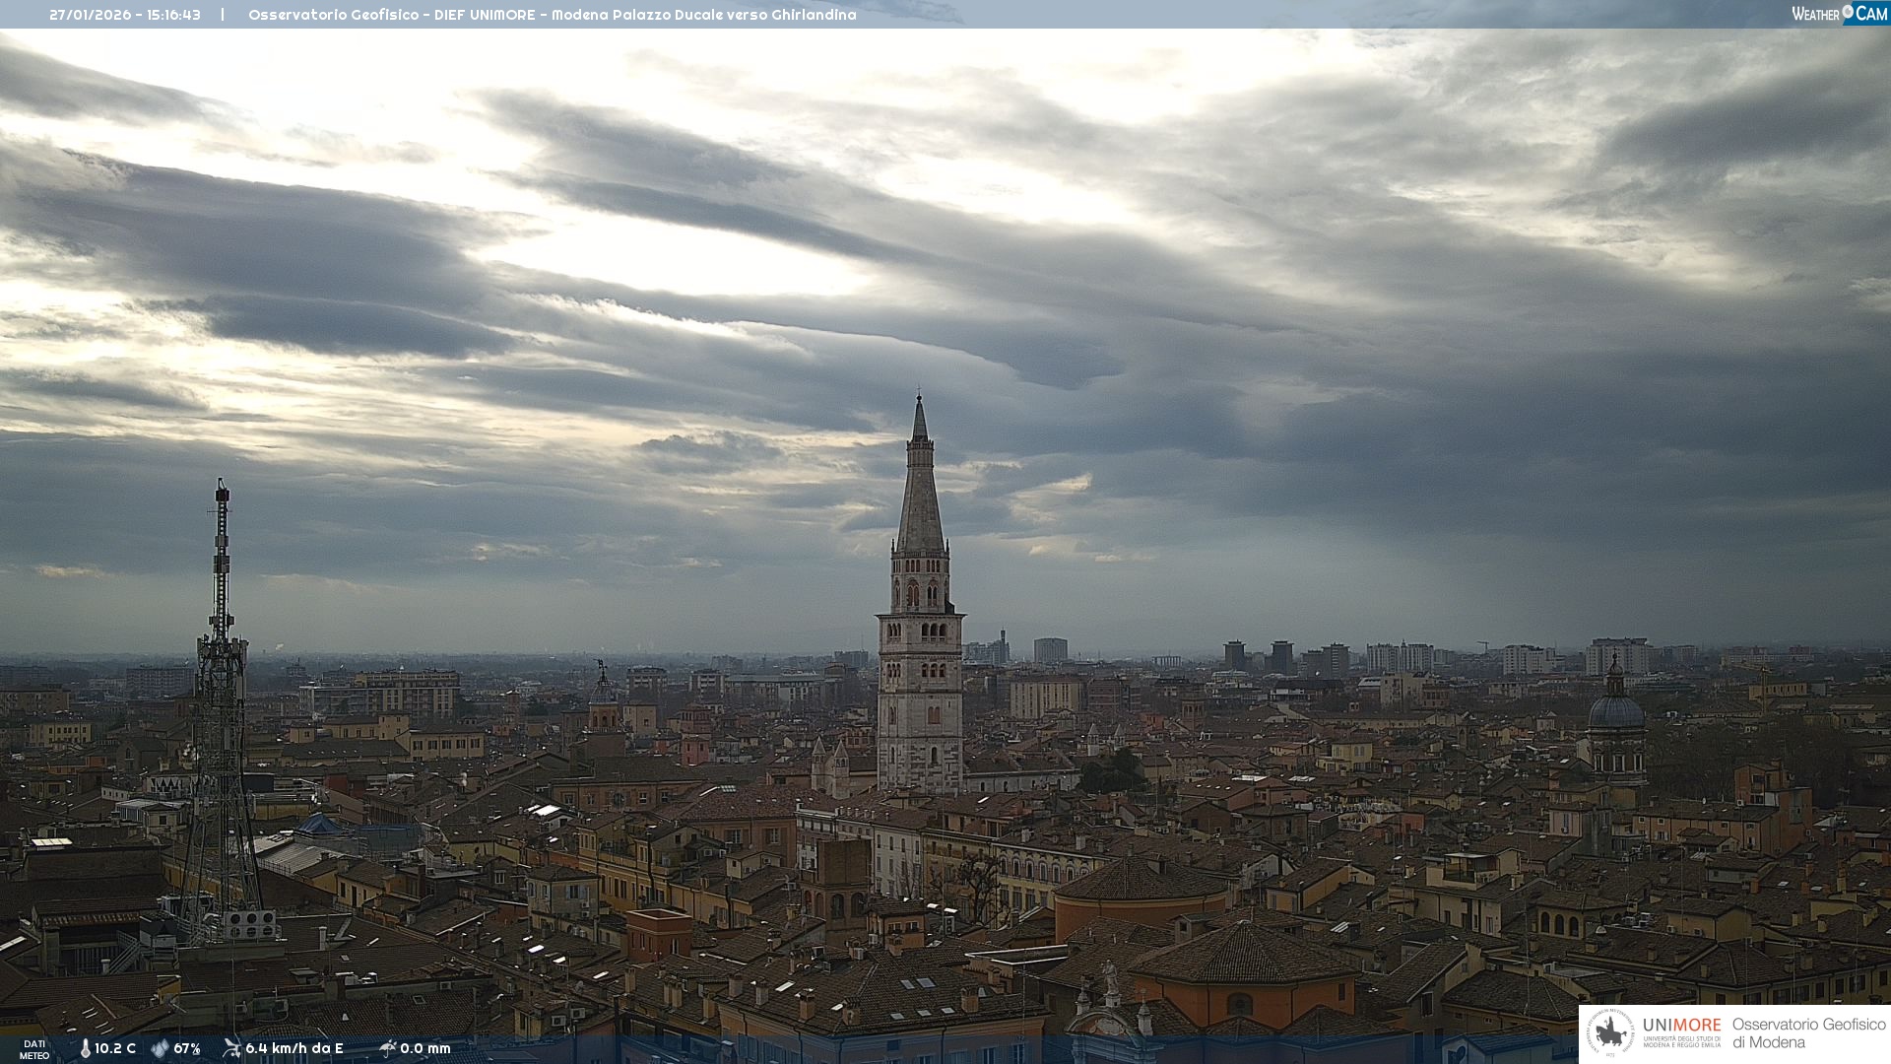Click Osservatorio Geofisico di Modena text
The image size is (1891, 1064).
tap(1808, 1033)
